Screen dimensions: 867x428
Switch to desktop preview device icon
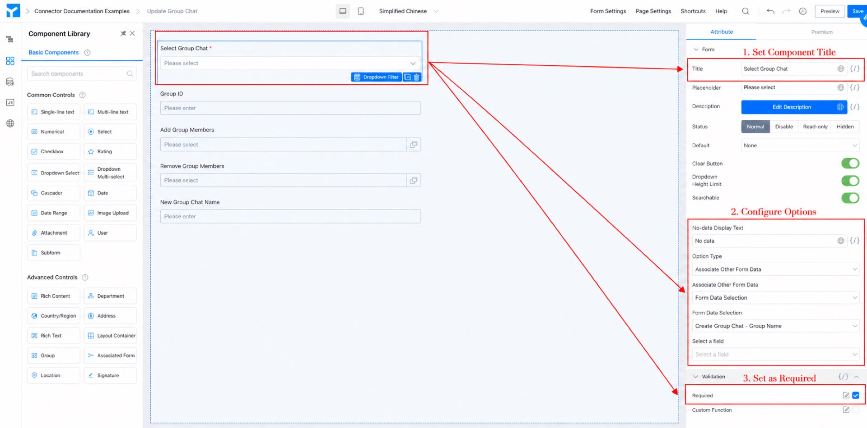click(343, 11)
